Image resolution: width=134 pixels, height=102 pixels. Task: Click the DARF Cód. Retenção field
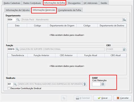click(x=96, y=84)
